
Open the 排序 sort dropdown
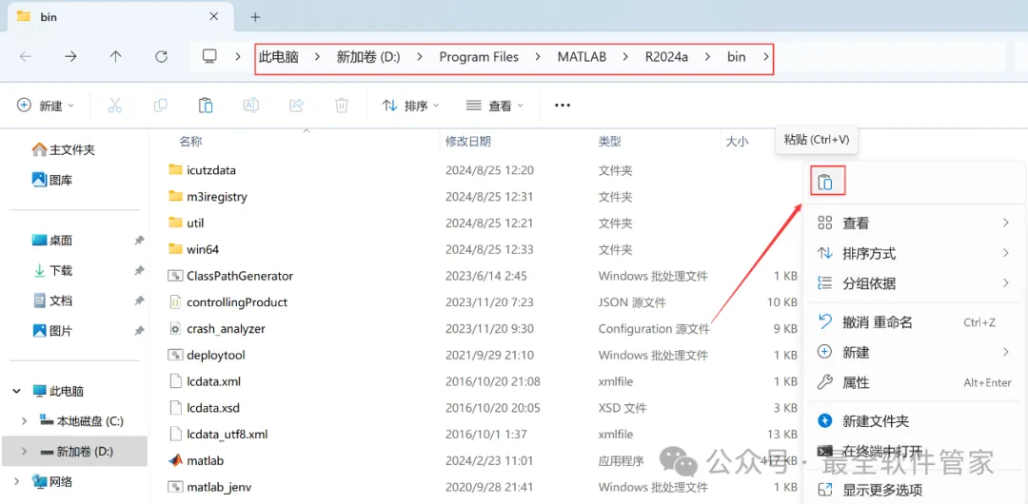pos(410,106)
